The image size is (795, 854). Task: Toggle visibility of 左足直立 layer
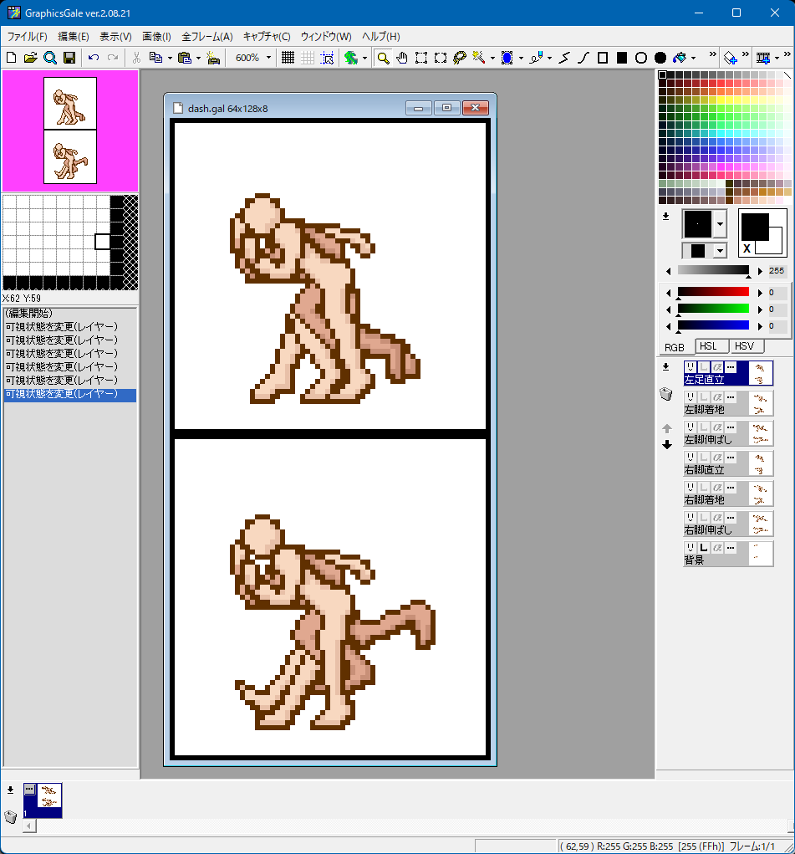[x=691, y=367]
